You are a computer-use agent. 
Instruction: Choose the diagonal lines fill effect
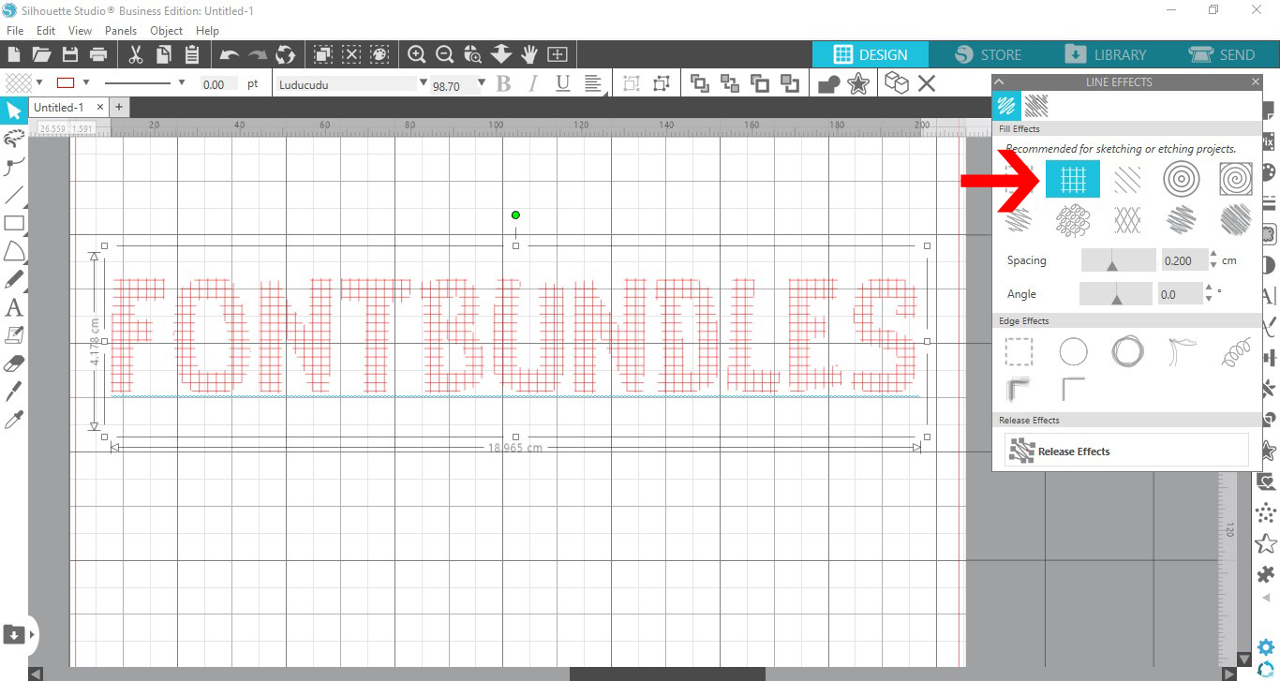click(1128, 178)
